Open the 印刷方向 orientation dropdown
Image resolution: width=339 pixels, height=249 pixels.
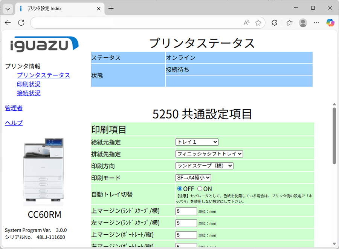coord(204,166)
